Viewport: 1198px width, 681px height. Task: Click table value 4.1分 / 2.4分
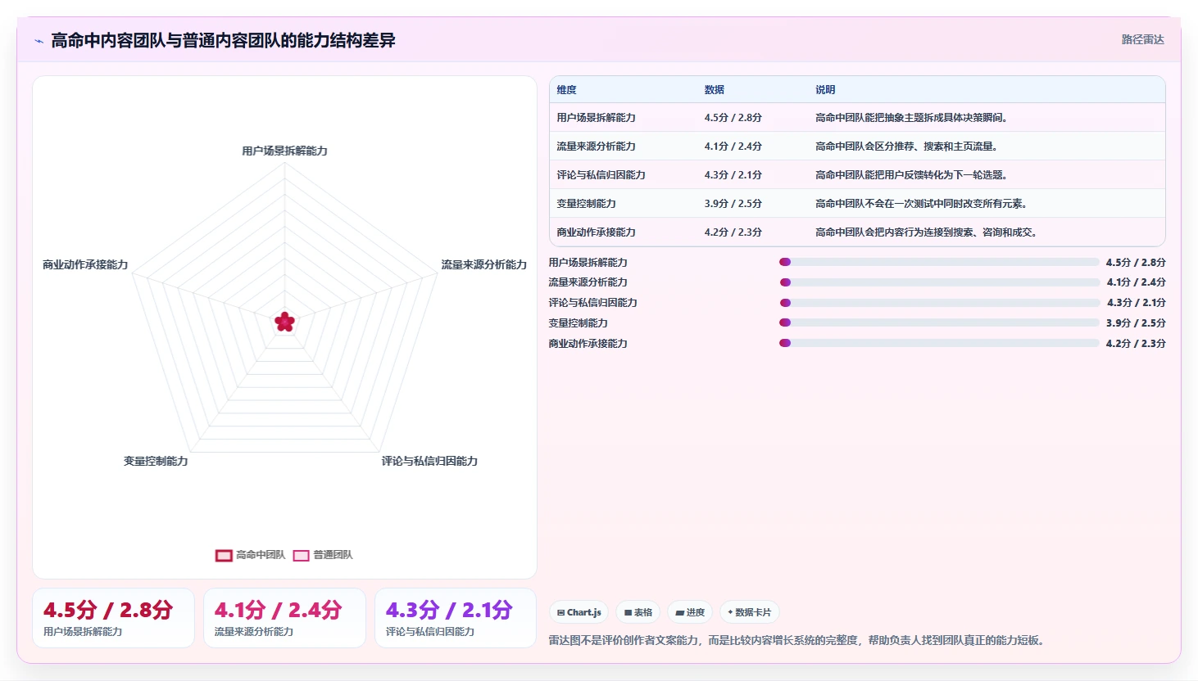click(x=733, y=147)
